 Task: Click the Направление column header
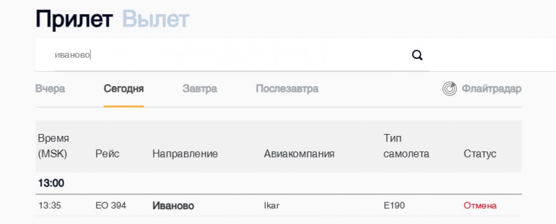click(185, 154)
